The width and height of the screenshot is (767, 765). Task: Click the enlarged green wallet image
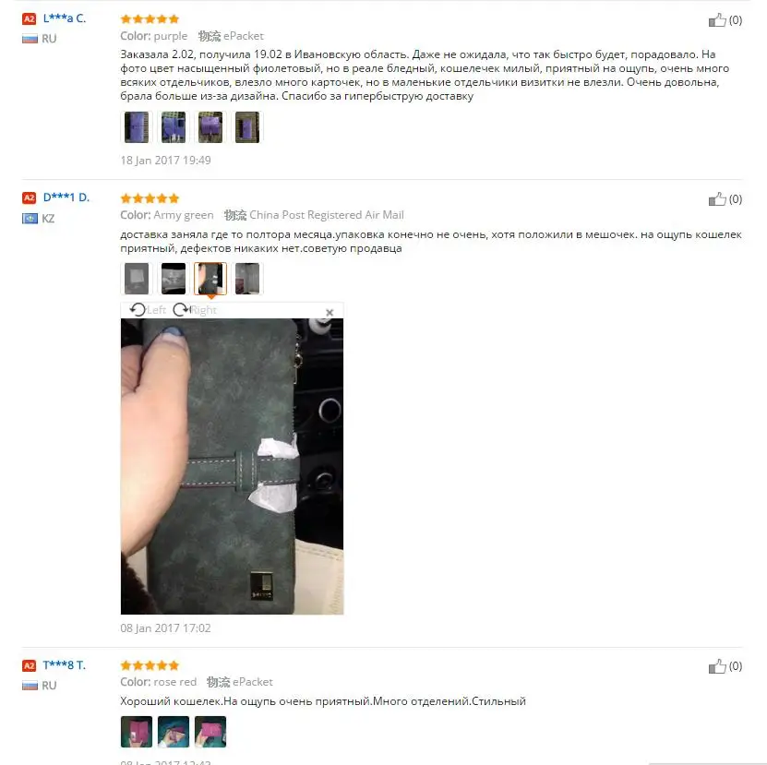click(232, 466)
